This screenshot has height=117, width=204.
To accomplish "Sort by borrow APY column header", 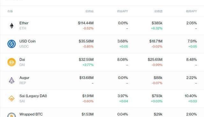I will tap(191, 11).
